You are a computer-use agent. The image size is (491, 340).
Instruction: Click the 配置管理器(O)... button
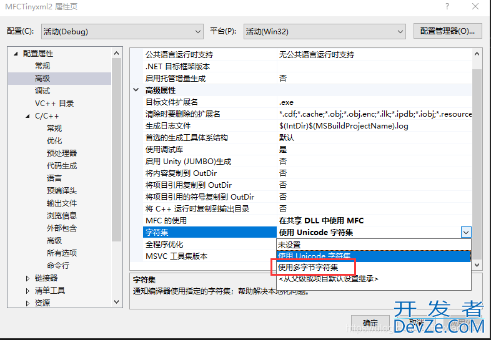447,31
